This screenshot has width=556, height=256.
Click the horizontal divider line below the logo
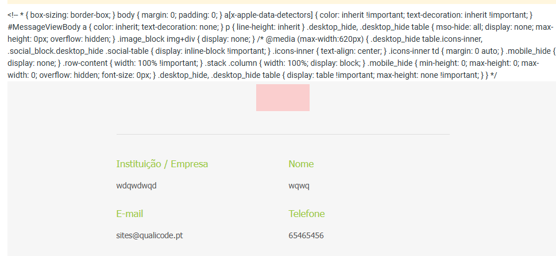point(283,135)
